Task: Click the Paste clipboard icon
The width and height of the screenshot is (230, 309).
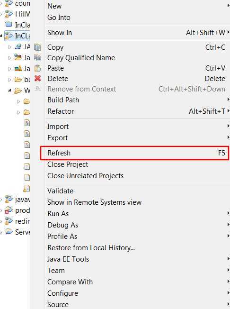Action: pyautogui.click(x=37, y=68)
